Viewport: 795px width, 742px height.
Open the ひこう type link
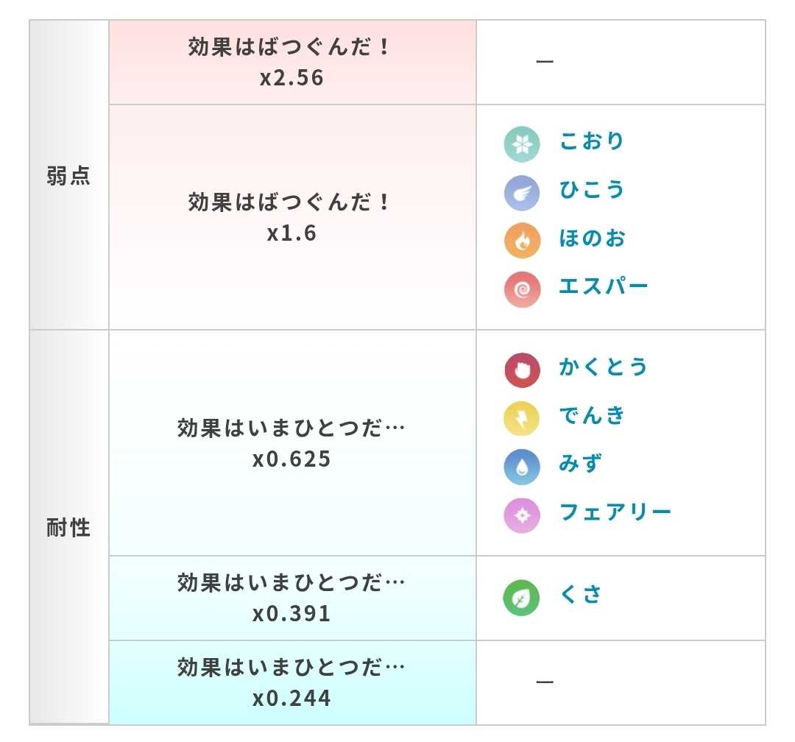click(591, 189)
